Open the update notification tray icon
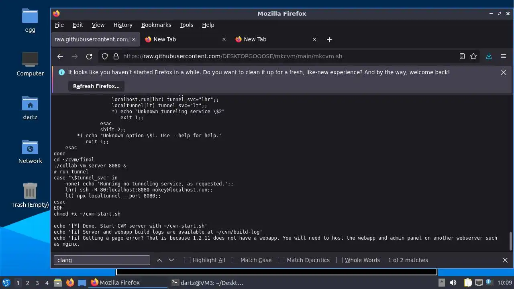Screen dimensions: 514x289 click(489, 283)
